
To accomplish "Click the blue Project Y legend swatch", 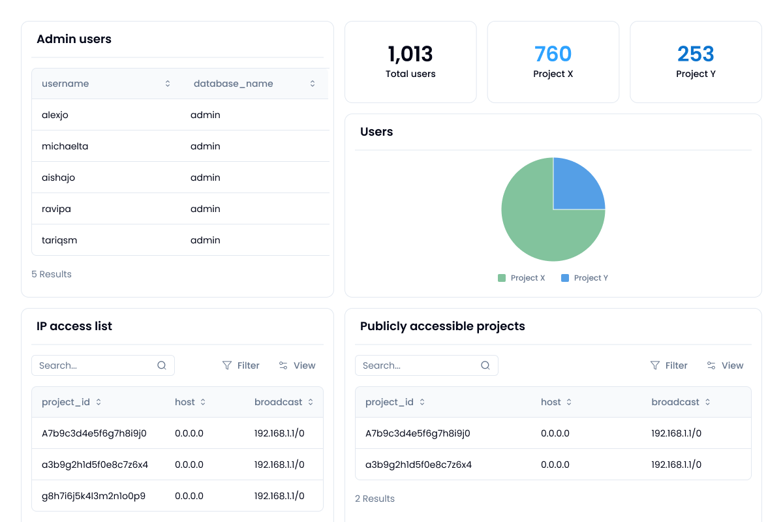I will point(565,277).
